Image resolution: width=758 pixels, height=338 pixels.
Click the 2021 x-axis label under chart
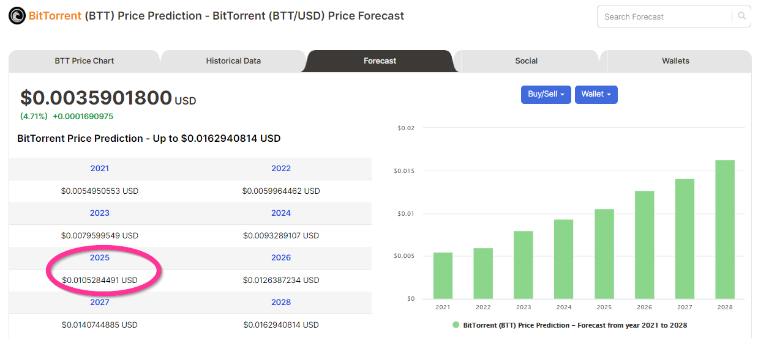[443, 307]
